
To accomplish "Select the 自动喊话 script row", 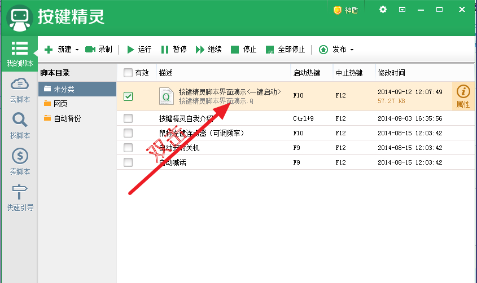I will click(x=295, y=162).
